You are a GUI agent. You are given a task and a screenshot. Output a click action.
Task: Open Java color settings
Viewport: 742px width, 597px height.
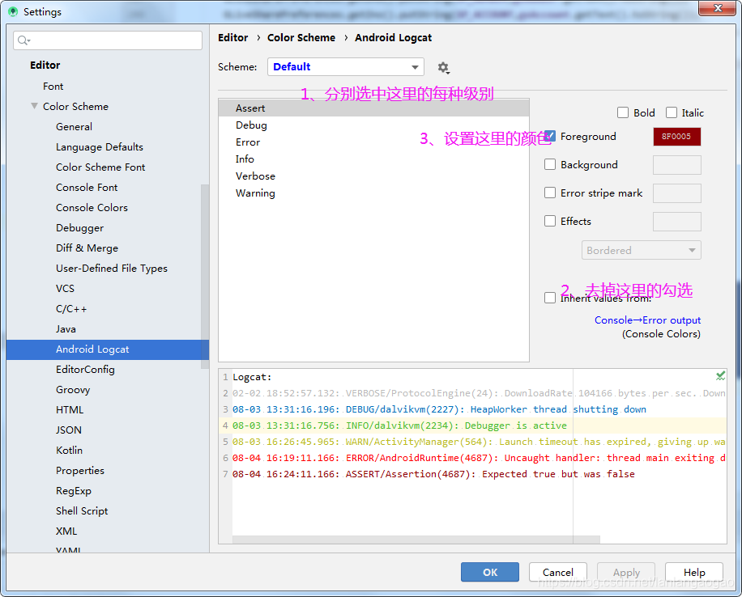click(x=66, y=329)
